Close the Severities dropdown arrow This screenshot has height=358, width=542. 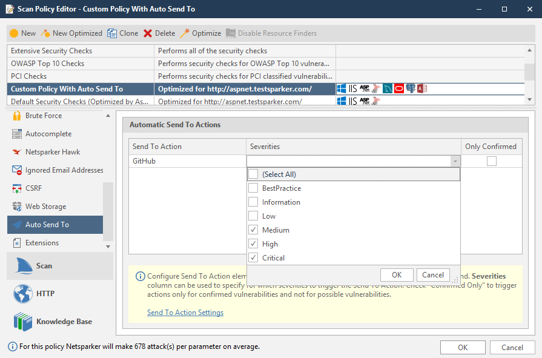[x=455, y=161]
